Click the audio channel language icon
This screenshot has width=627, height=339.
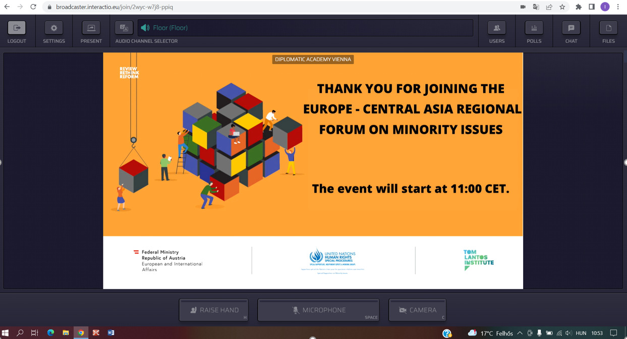point(124,28)
